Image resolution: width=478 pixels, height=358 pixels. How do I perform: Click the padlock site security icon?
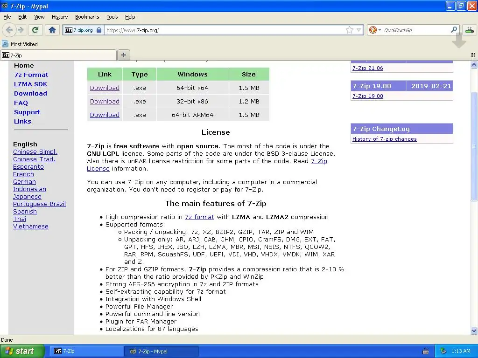pyautogui.click(x=99, y=30)
